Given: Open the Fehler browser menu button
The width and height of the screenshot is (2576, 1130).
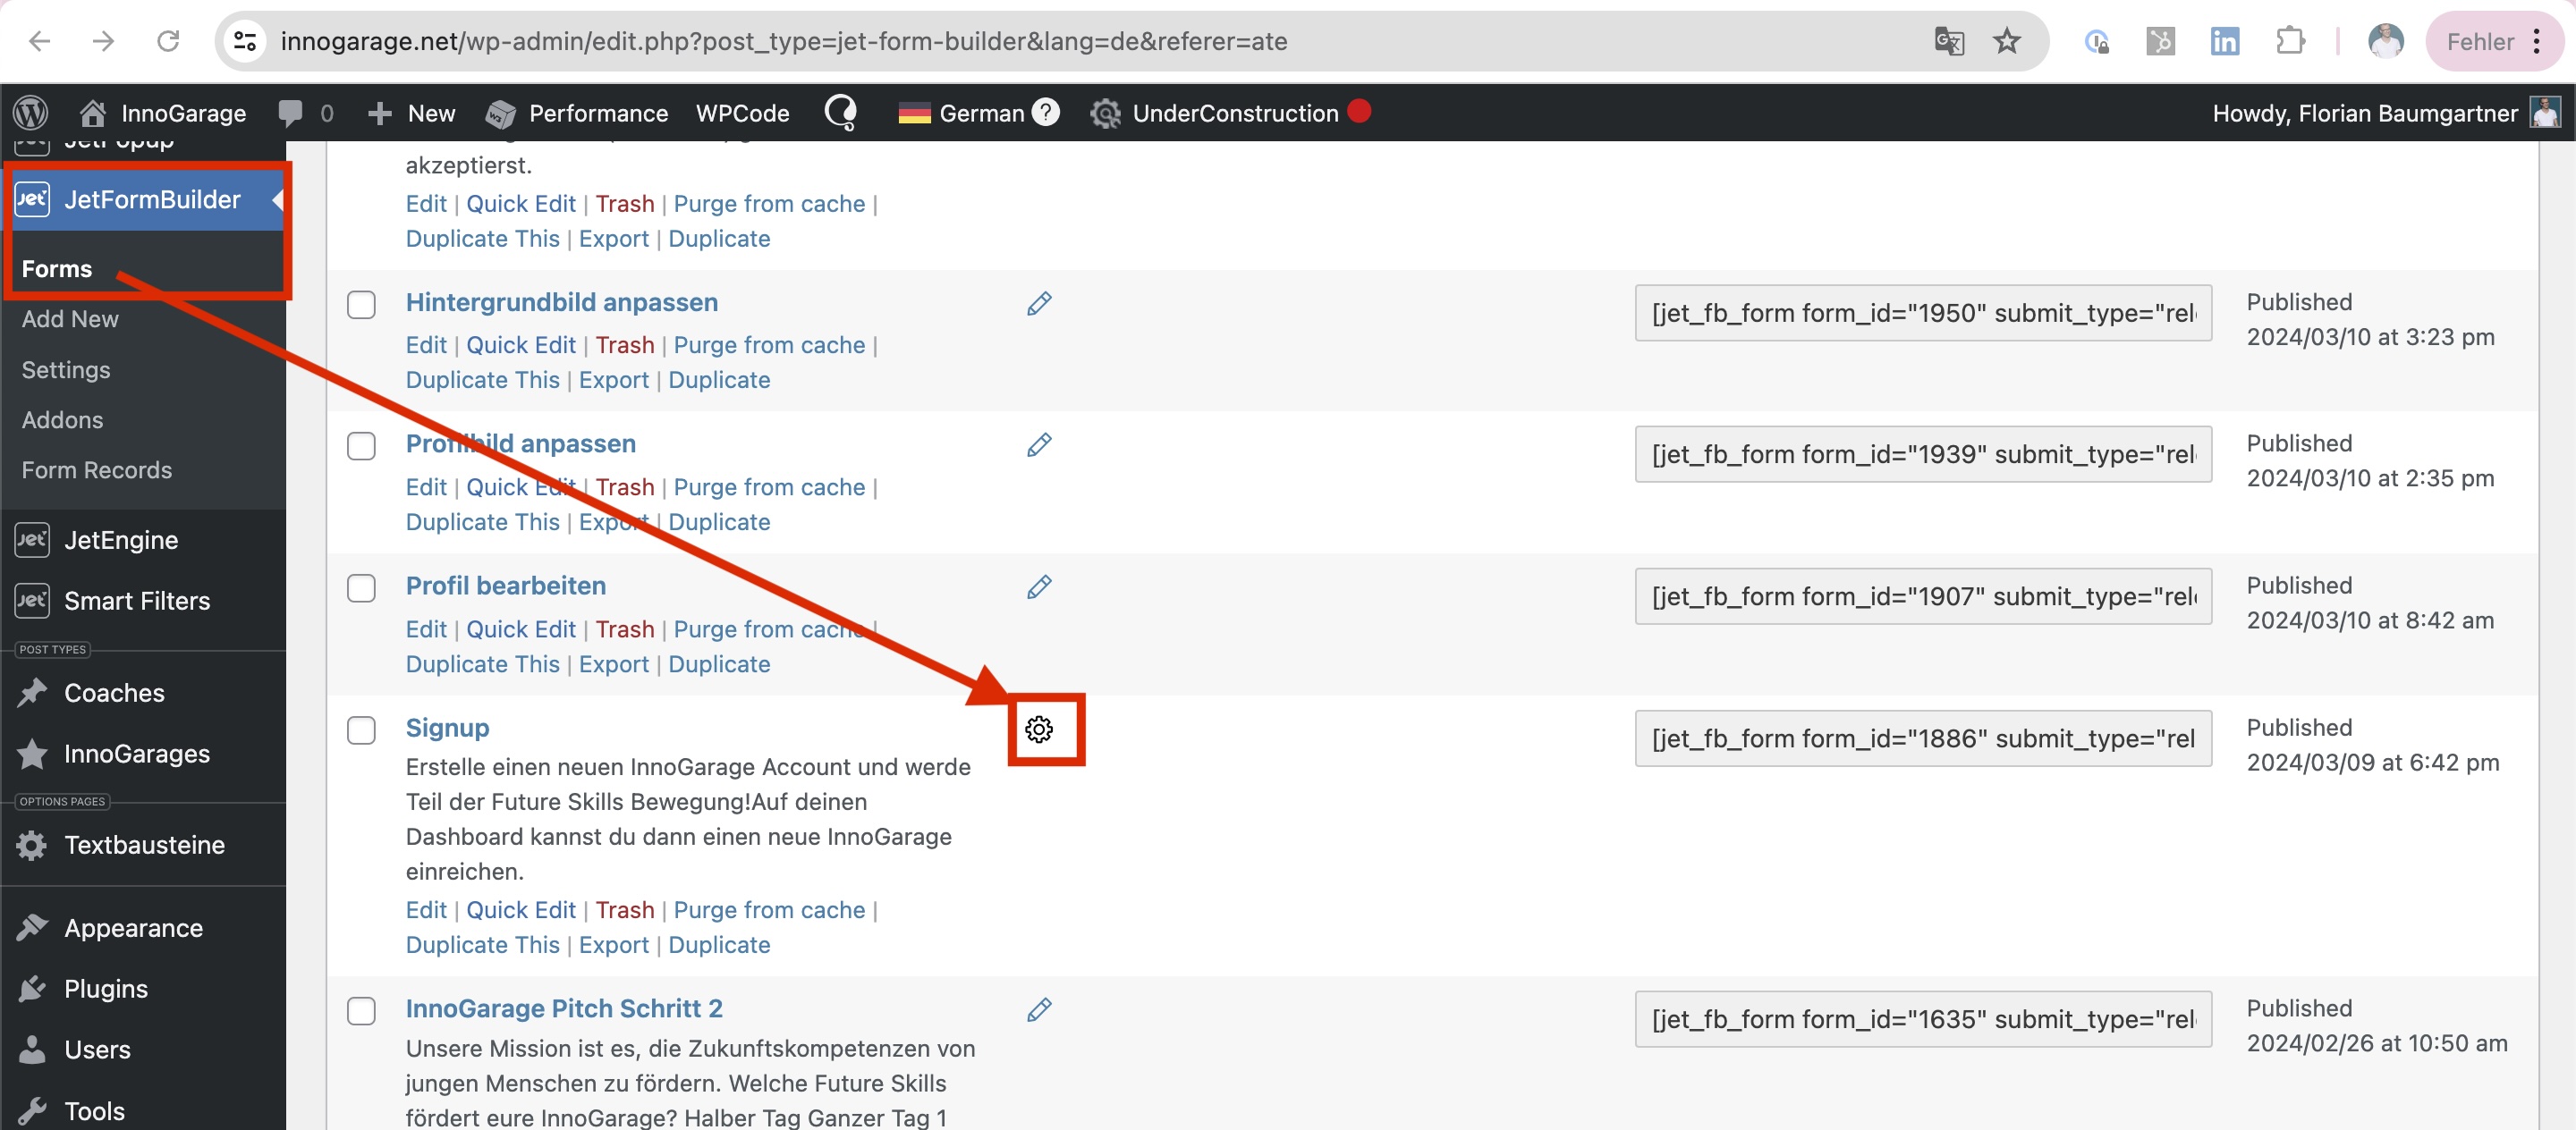Looking at the screenshot, I should pos(2494,41).
